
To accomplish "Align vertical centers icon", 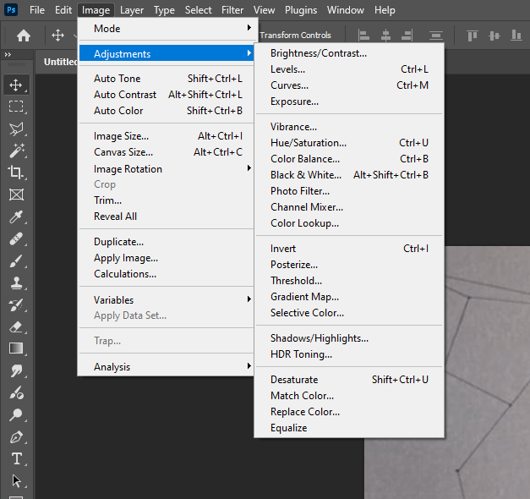I will pyautogui.click(x=494, y=36).
